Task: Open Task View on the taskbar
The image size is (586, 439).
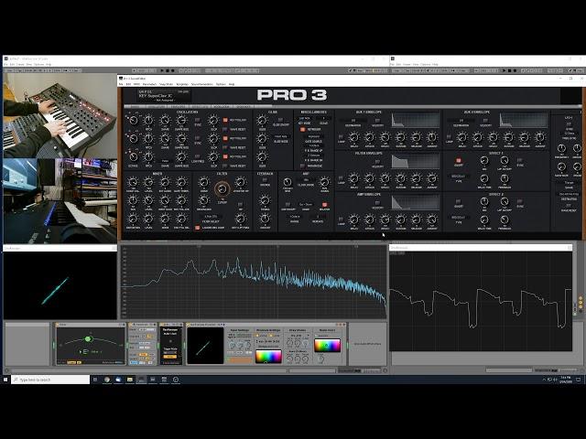Action: pos(95,380)
